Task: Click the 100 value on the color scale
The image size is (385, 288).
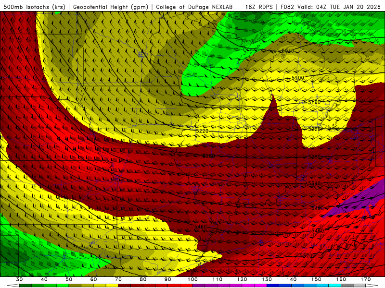Action: (192, 279)
